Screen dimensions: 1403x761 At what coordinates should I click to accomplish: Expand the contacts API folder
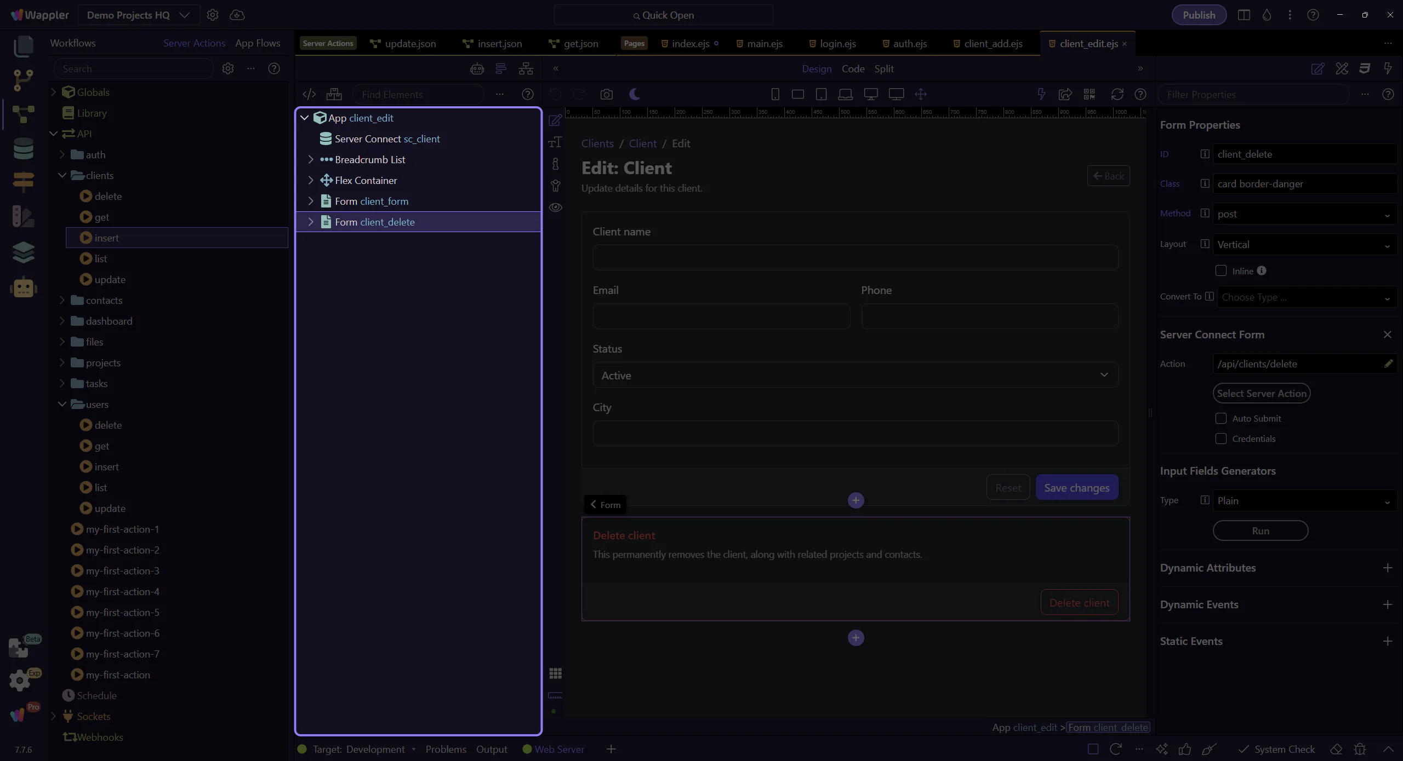[62, 300]
